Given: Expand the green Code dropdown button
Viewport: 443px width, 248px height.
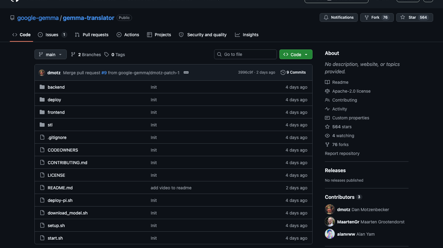Looking at the screenshot, I should click(296, 54).
